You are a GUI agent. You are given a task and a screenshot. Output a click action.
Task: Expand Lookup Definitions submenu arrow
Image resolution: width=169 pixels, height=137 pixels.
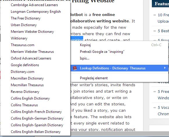tap(165, 68)
